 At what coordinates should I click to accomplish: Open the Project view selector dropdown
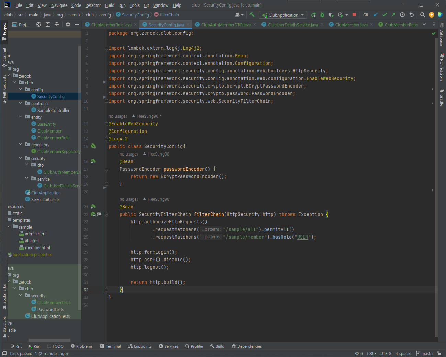click(x=21, y=24)
